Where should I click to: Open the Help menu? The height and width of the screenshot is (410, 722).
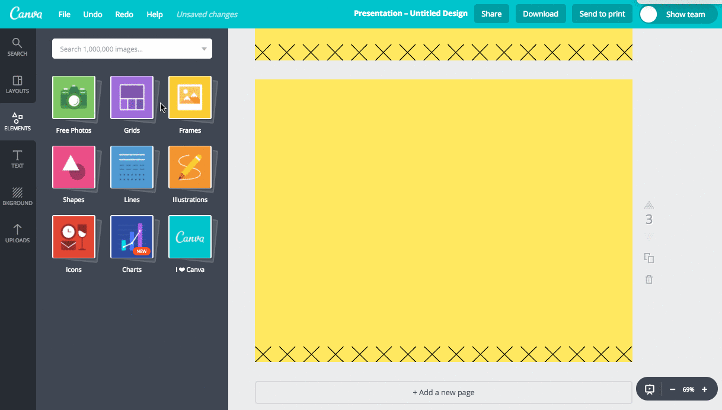point(155,14)
